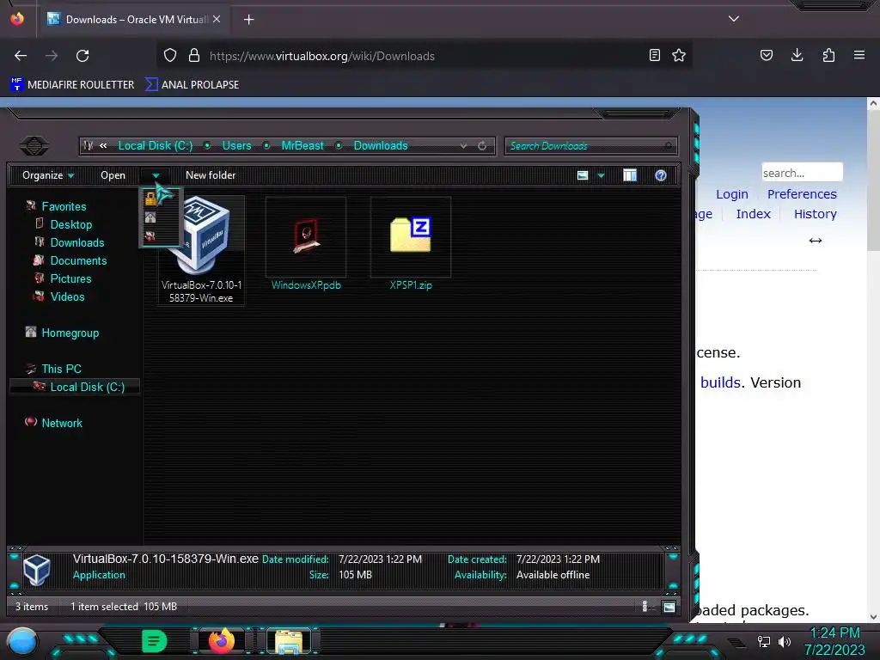This screenshot has width=880, height=660.
Task: Switch to details view in status bar
Action: click(x=645, y=606)
